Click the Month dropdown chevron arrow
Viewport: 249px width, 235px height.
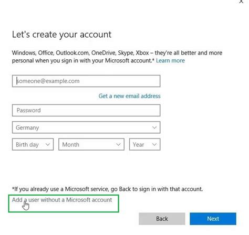click(x=118, y=144)
